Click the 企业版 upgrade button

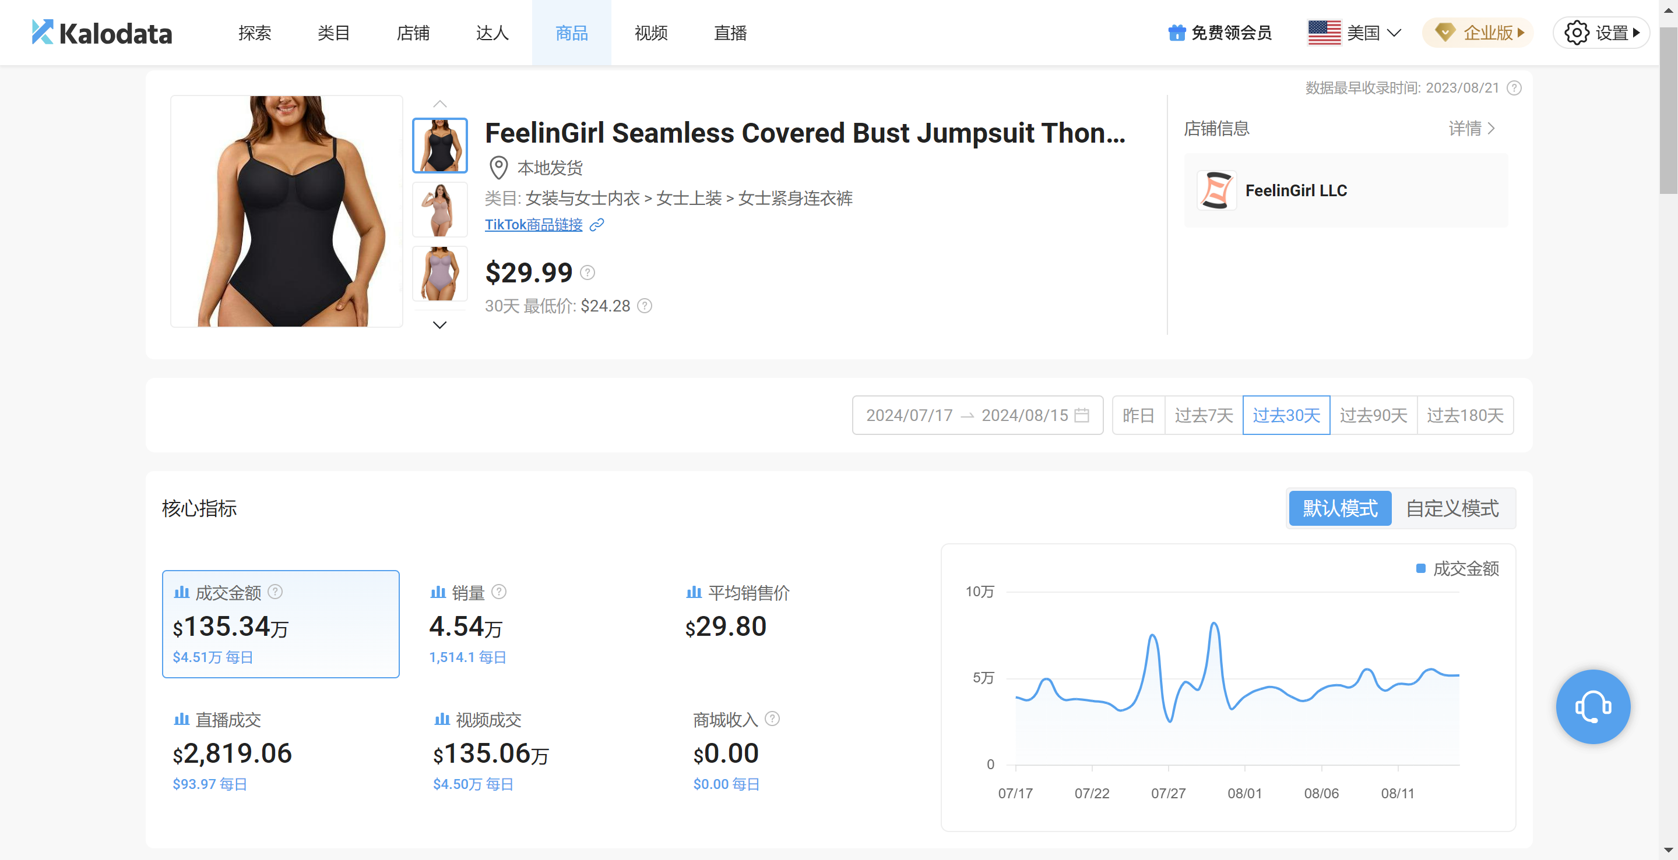tap(1478, 33)
